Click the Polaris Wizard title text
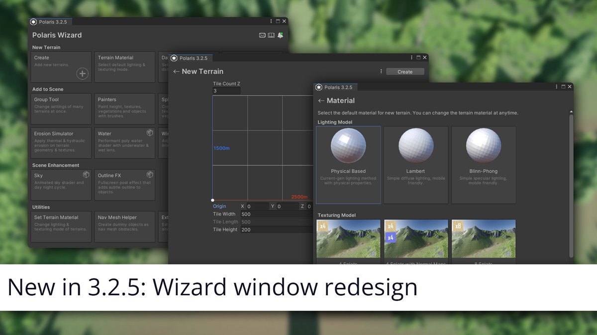This screenshot has height=335, width=597. tap(57, 35)
